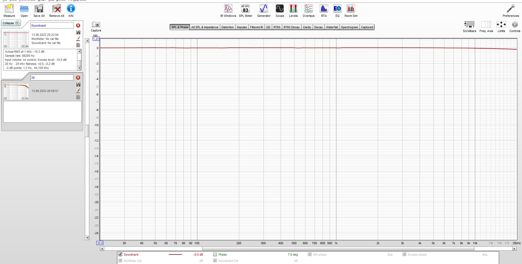The height and width of the screenshot is (264, 522).
Task: Capture the graph image
Action: [x=96, y=27]
